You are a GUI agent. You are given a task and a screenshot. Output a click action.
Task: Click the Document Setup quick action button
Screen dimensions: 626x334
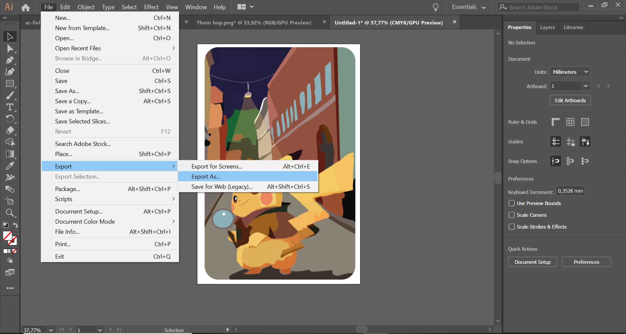[x=532, y=262]
